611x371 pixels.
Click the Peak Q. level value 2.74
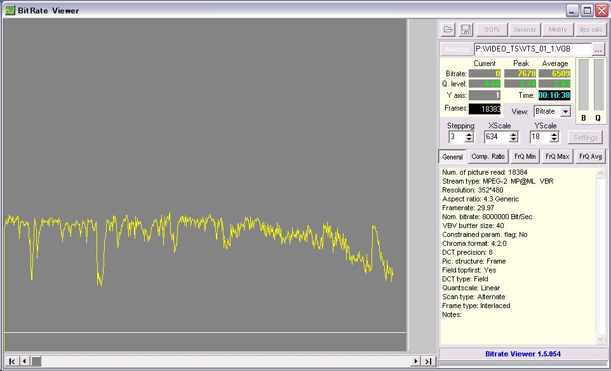pos(520,84)
